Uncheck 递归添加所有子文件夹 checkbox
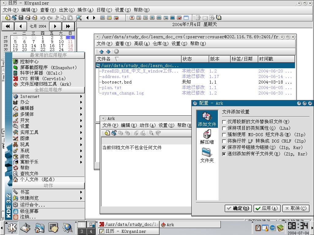The image size is (314, 235). tap(224, 154)
